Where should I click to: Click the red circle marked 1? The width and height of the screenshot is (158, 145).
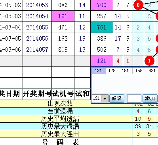click(149, 61)
